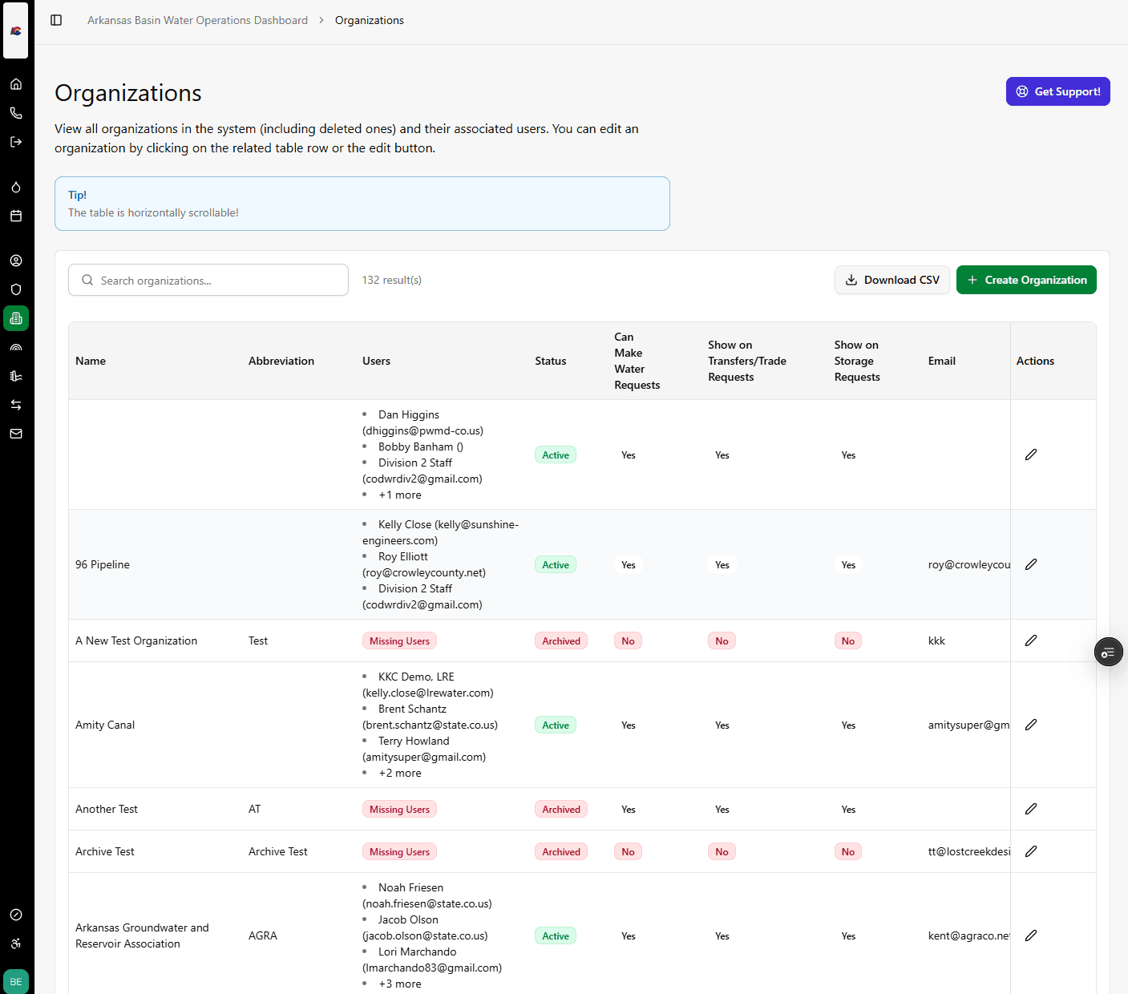Screen dimensions: 1128x994
Task: Edit the Arkansas Groundwater and Reservoir Association
Action: [x=1031, y=935]
